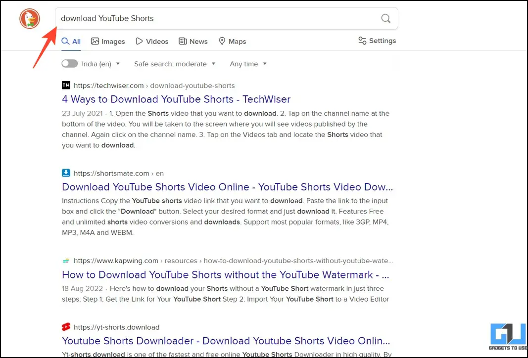Click snippet text 'MP3, M4A and WEBM.'
The image size is (528, 358).
[97, 232]
